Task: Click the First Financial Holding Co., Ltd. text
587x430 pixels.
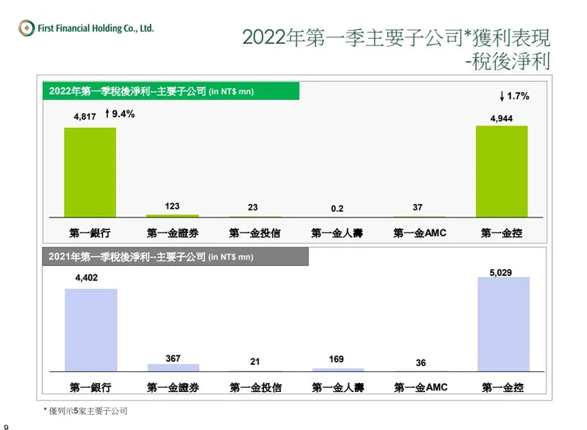Action: [x=95, y=29]
